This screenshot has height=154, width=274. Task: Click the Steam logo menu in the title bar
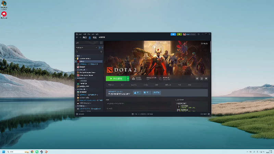click(x=79, y=34)
